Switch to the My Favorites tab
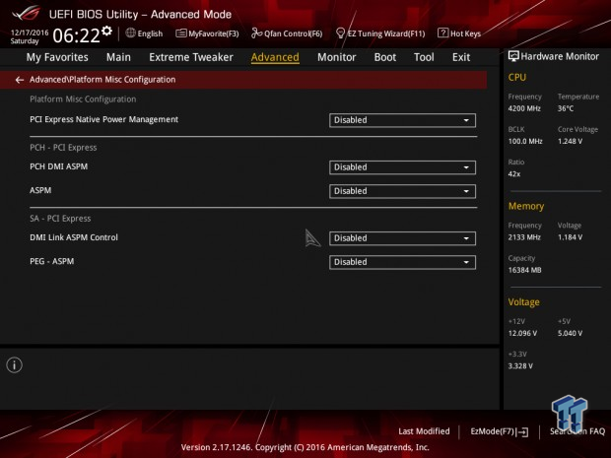 point(57,57)
